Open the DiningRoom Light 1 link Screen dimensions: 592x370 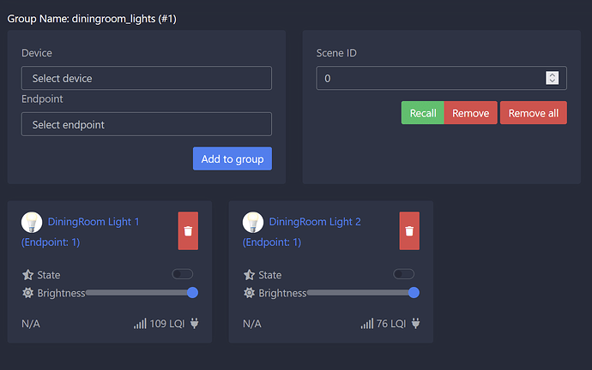pyautogui.click(x=94, y=222)
